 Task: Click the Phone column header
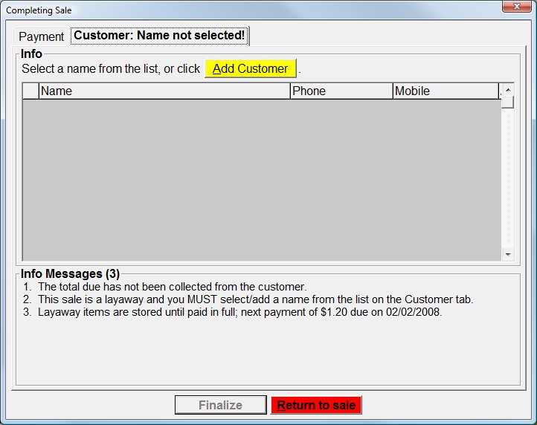[341, 91]
